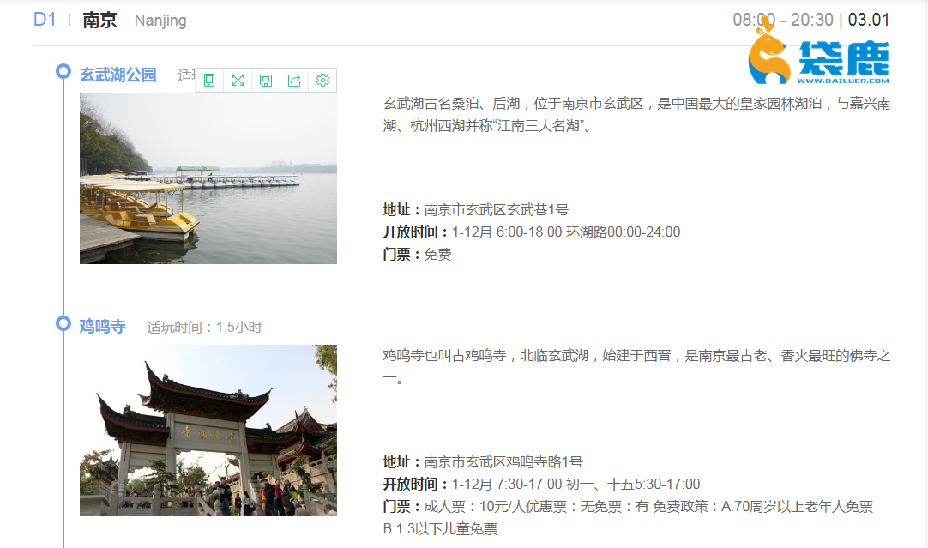Select timeline marker beside 玄武湖公园
928x548 pixels.
(63, 71)
